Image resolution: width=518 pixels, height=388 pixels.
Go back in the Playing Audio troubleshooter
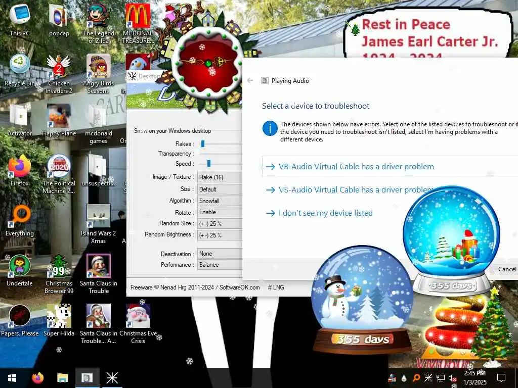pyautogui.click(x=250, y=80)
